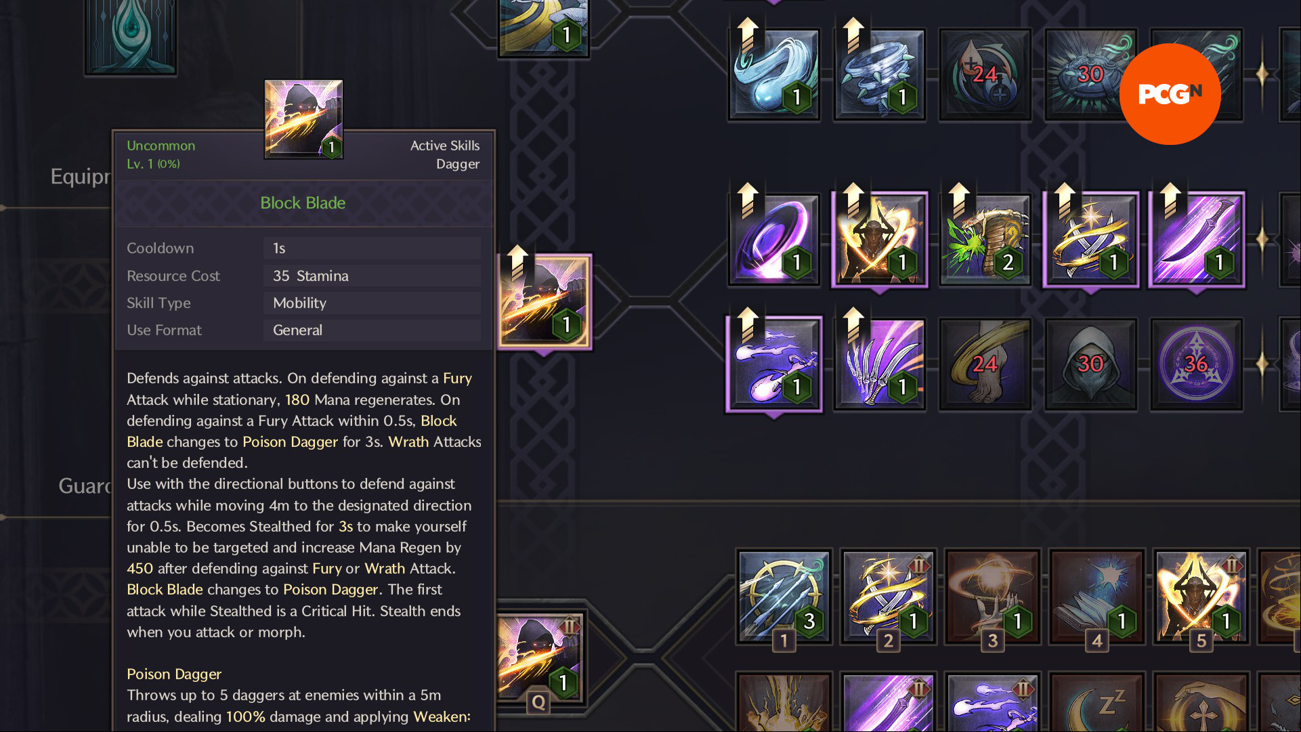Select the locked purple sigil skill level 36

coord(1197,364)
